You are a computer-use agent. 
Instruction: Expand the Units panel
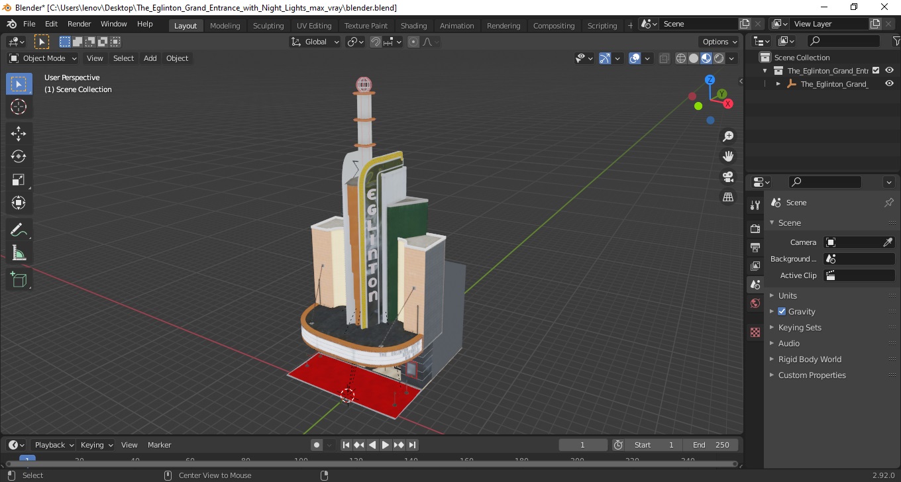pyautogui.click(x=787, y=295)
